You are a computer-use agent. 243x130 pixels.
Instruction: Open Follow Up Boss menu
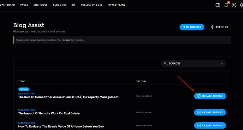[x=91, y=5]
